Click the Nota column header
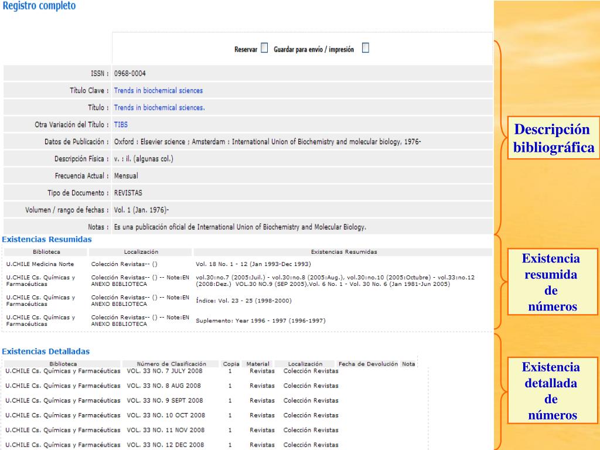 coord(408,364)
